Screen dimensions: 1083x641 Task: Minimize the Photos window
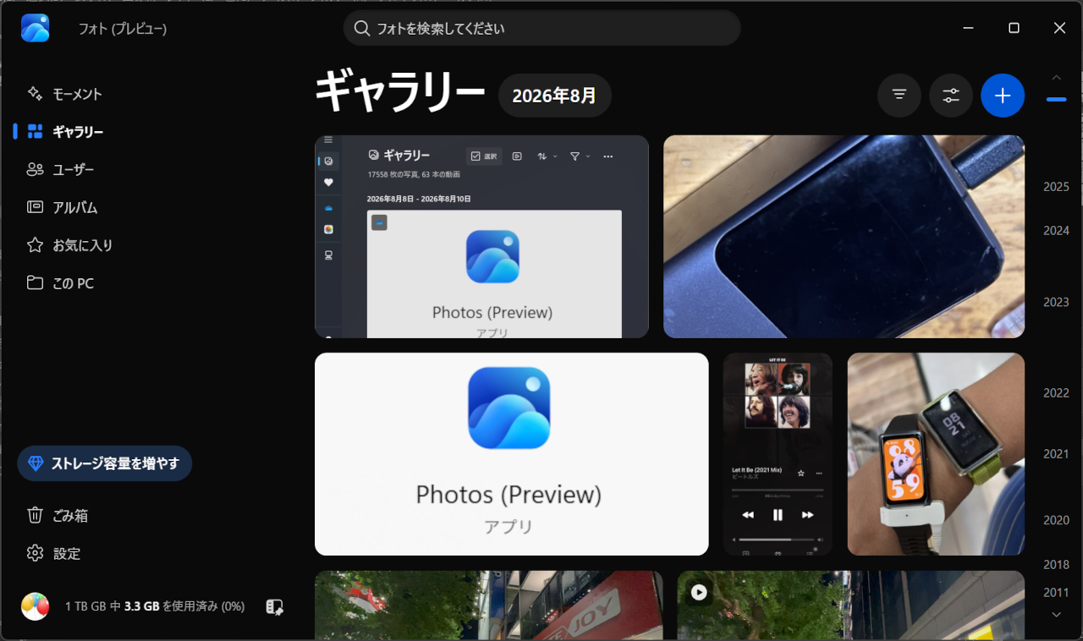coord(968,28)
